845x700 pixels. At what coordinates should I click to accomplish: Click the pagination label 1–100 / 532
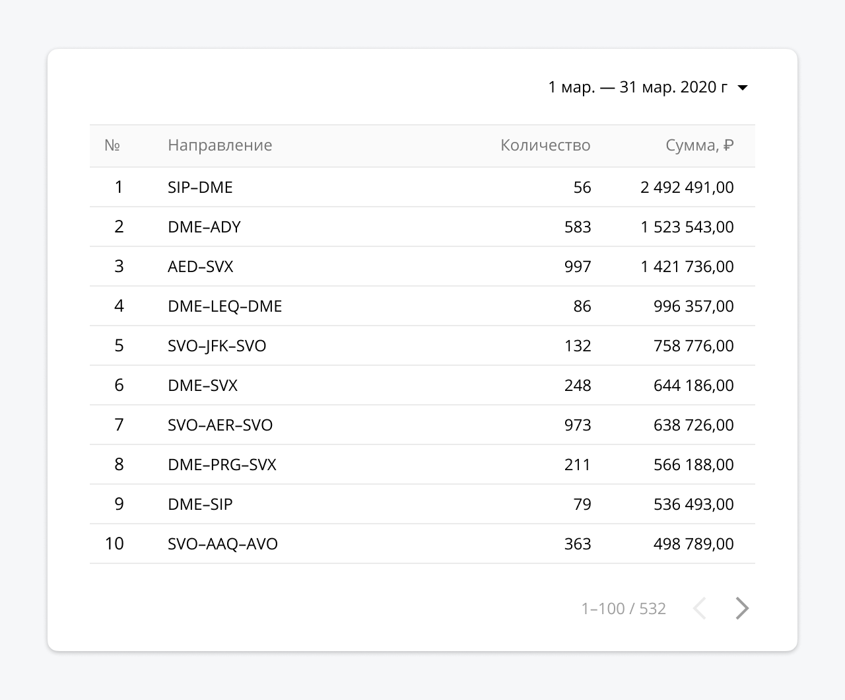623,608
